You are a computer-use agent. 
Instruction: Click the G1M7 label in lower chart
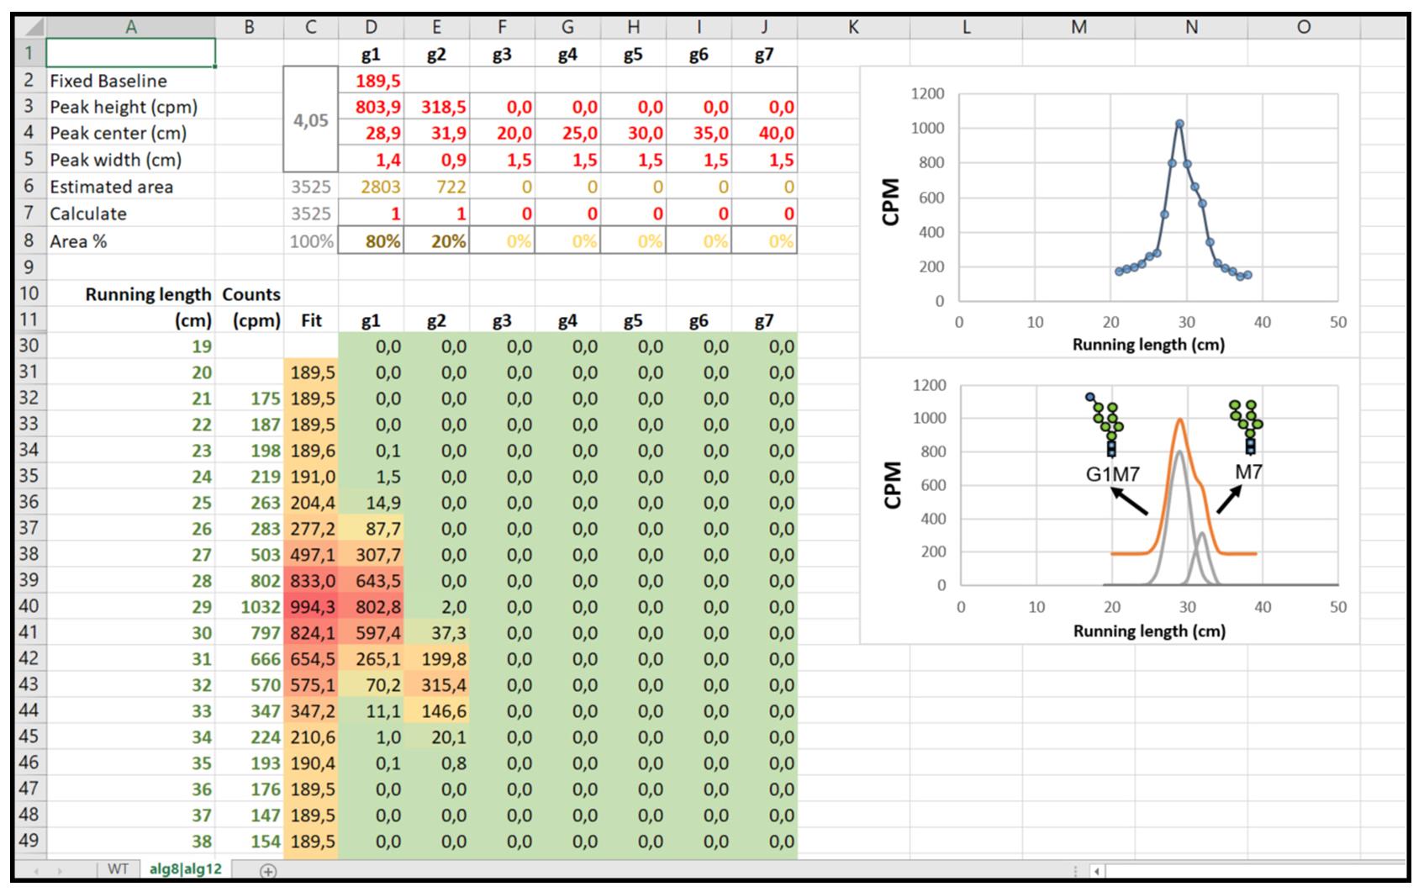[1112, 474]
